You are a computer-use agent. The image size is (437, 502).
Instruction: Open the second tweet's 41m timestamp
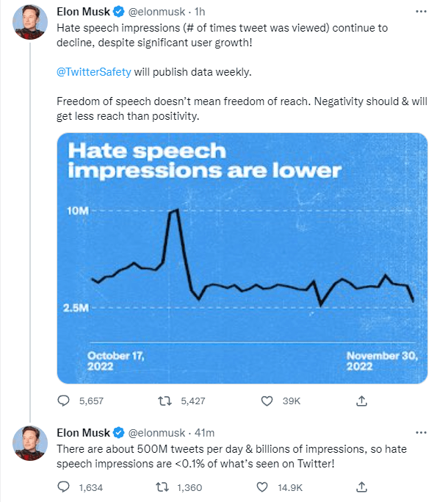tap(204, 433)
